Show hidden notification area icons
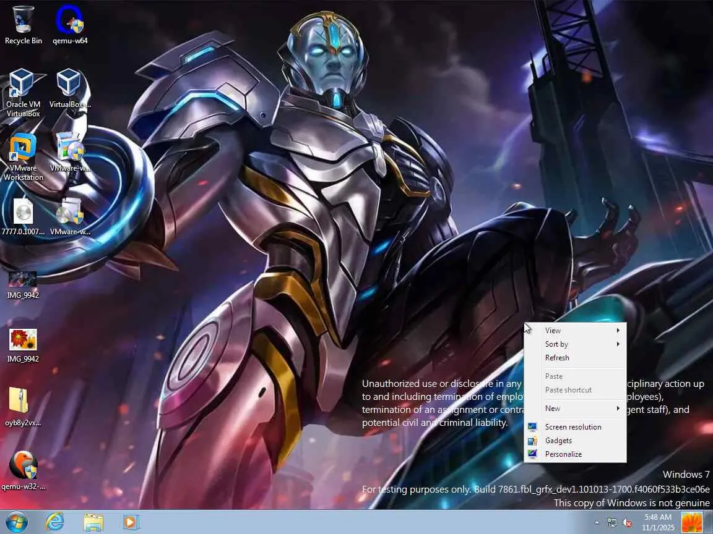The width and height of the screenshot is (713, 534). pos(597,523)
